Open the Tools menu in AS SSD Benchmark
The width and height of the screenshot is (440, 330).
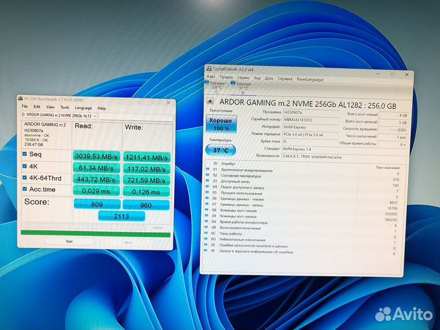(65, 107)
